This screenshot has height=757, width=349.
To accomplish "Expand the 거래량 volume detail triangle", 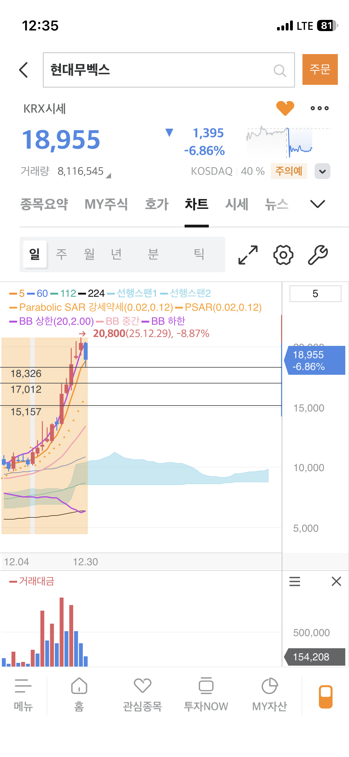I will 108,176.
